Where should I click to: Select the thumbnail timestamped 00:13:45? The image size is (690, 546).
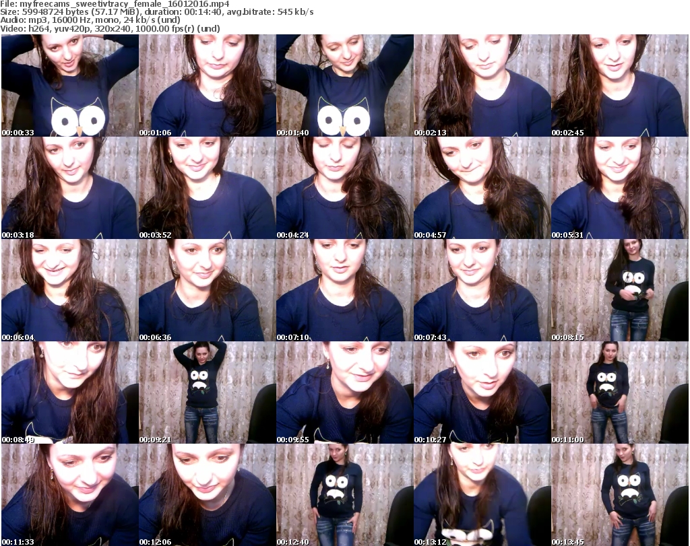(620, 495)
